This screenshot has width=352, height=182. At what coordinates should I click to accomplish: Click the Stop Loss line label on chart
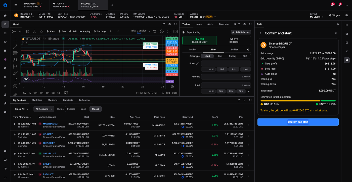coord(152,68)
